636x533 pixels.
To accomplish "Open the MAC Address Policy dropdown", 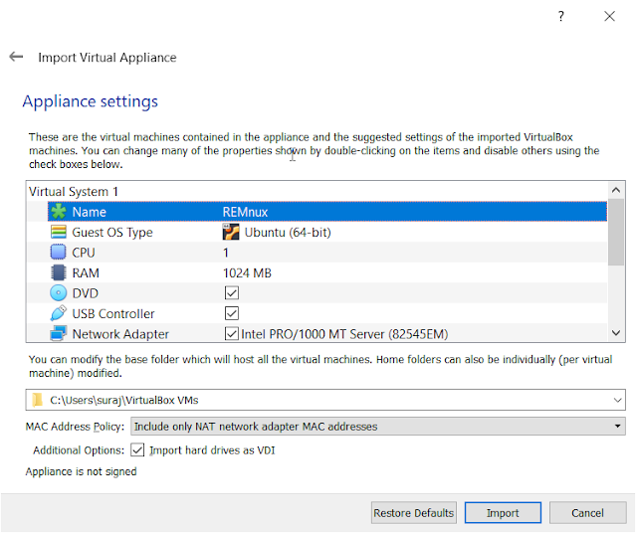I will coord(377,427).
